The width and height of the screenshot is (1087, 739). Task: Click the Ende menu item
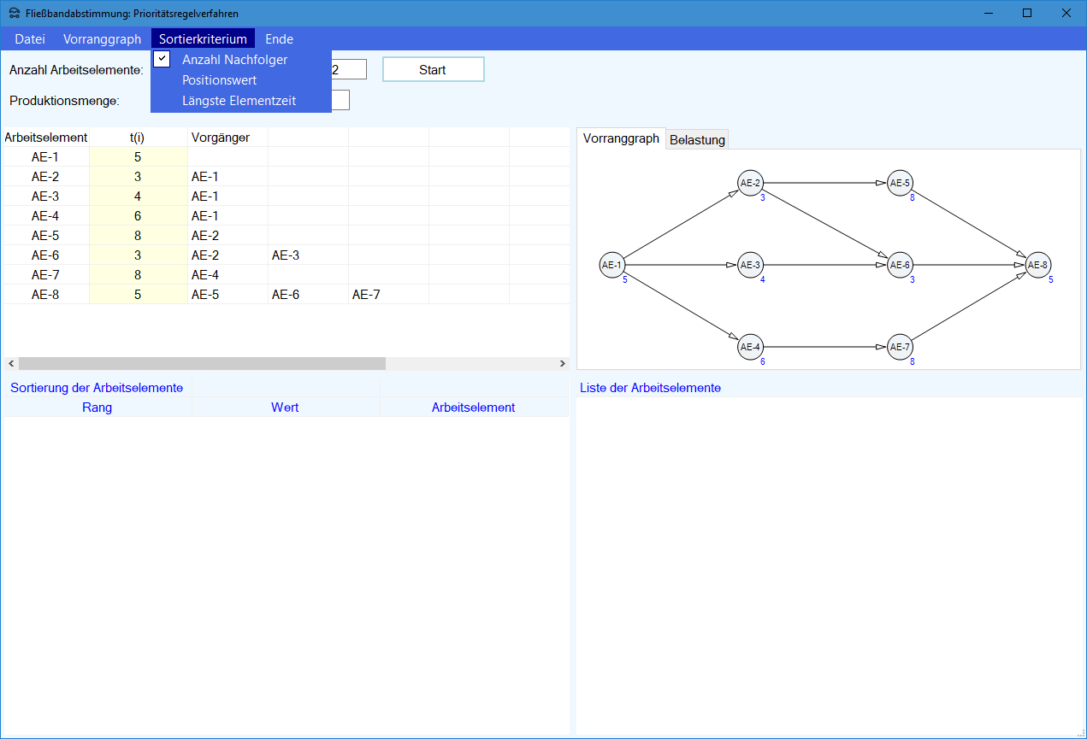tap(279, 39)
